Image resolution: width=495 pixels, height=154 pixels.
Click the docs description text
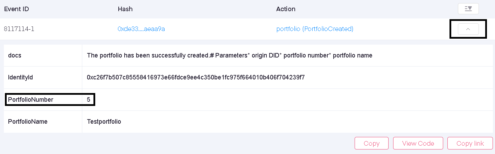tap(229, 55)
